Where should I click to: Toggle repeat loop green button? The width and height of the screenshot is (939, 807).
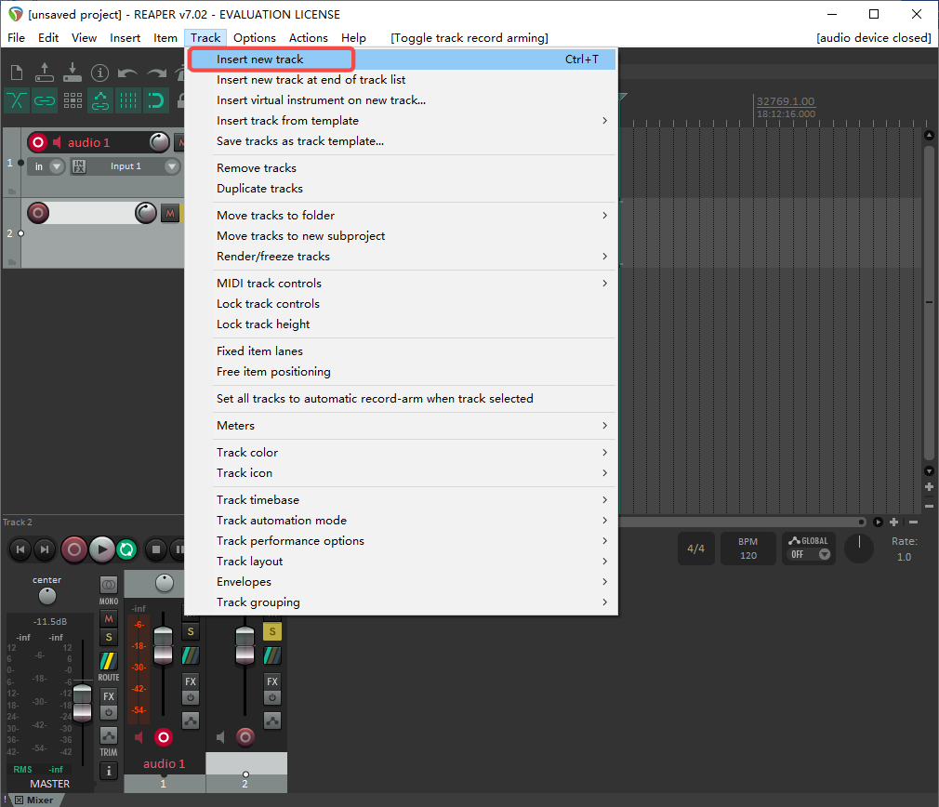click(126, 549)
